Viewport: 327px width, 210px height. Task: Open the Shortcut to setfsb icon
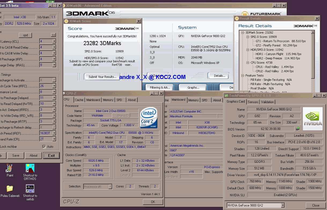(30, 192)
